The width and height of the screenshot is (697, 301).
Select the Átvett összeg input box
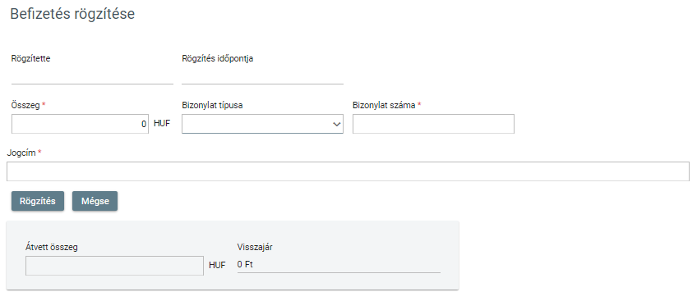click(115, 266)
